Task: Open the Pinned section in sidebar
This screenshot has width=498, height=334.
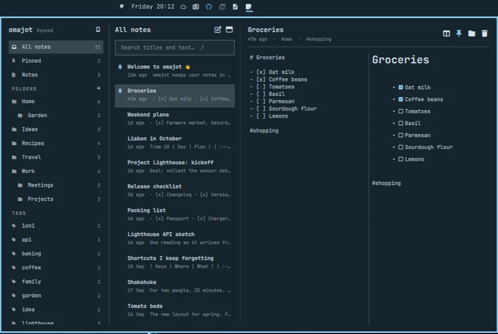Action: pyautogui.click(x=56, y=61)
